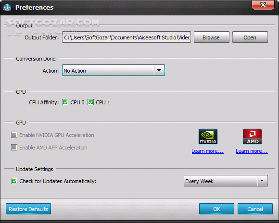Cancel the Preferences dialog
The width and height of the screenshot is (279, 223).
pos(255,209)
